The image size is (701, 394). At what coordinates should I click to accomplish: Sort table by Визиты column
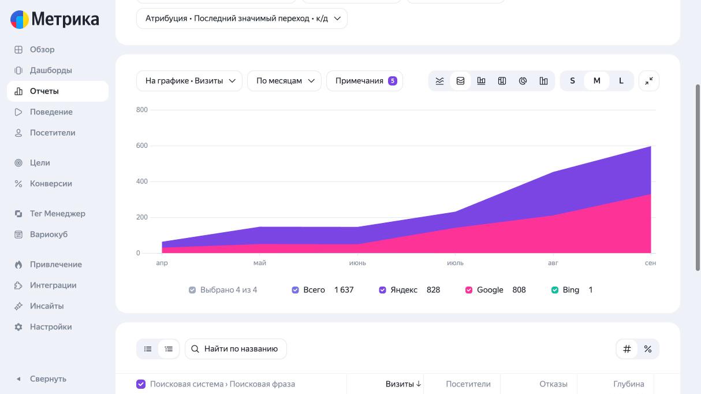[403, 384]
